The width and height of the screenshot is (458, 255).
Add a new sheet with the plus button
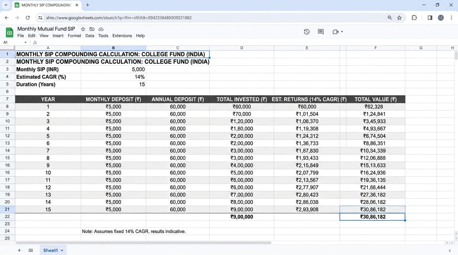pos(19,250)
